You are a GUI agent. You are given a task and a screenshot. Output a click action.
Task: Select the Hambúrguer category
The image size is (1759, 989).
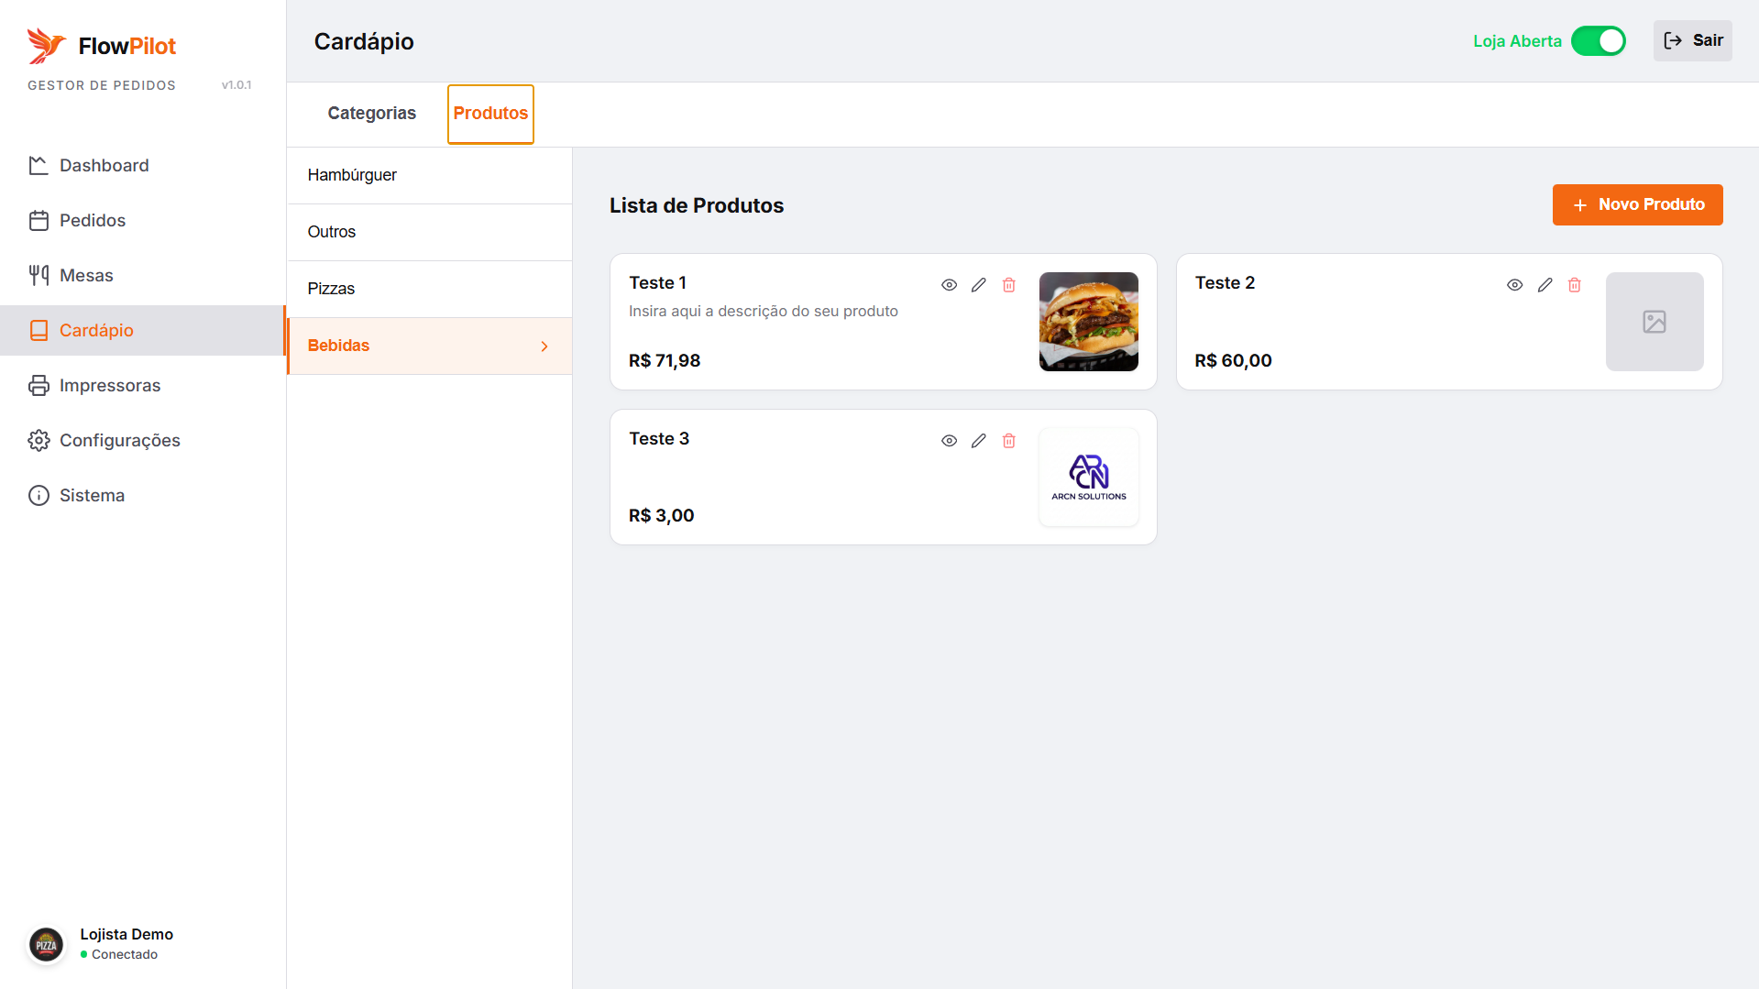[352, 175]
